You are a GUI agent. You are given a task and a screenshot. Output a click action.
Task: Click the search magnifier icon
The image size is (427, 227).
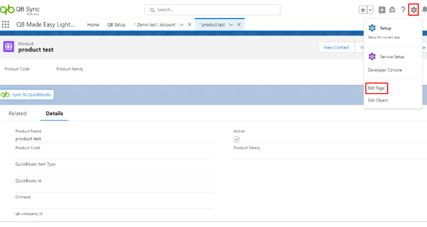click(x=153, y=10)
